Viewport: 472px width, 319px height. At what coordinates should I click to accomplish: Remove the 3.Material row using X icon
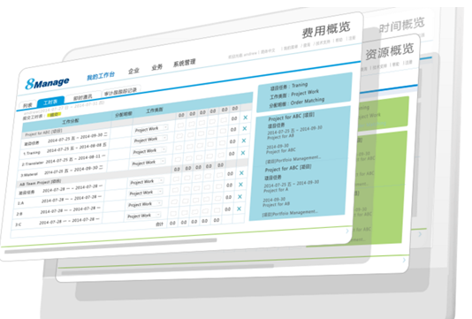click(x=242, y=153)
